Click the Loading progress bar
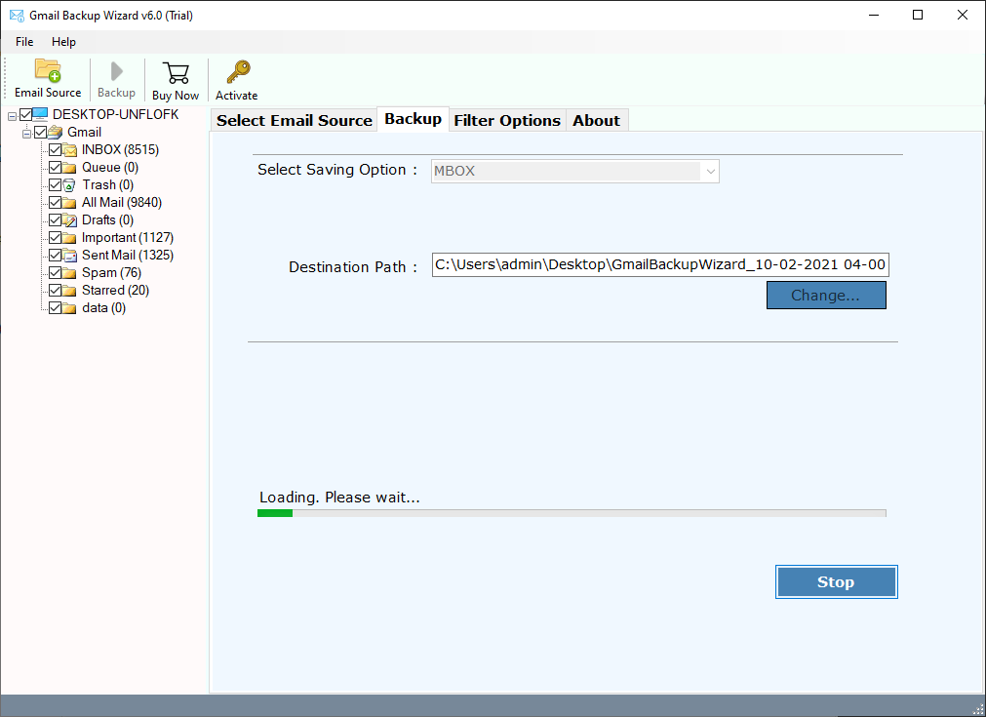Image resolution: width=986 pixels, height=717 pixels. 572,513
